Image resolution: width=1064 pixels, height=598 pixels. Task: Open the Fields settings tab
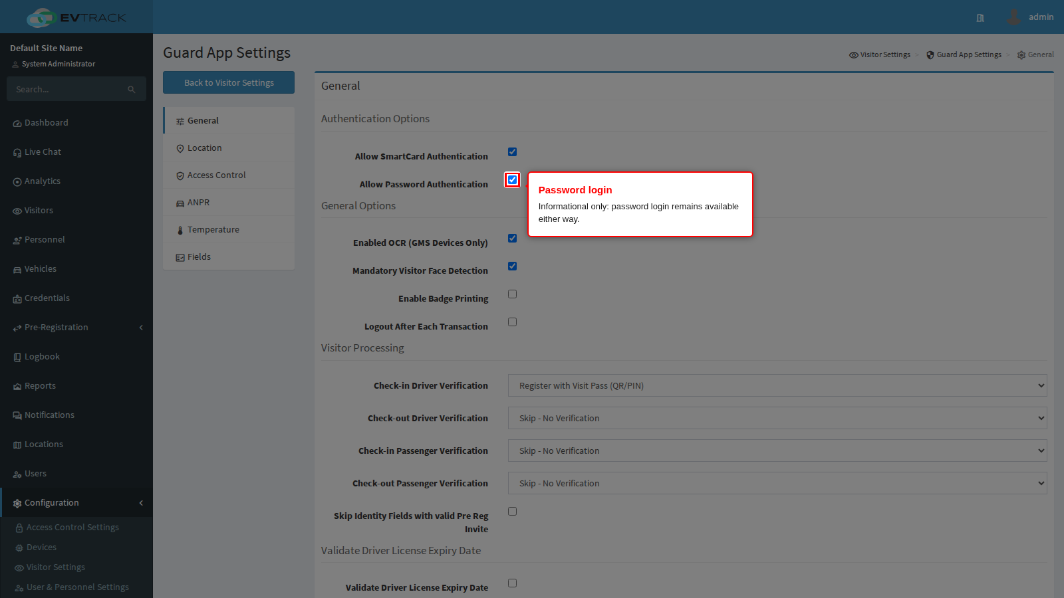229,256
